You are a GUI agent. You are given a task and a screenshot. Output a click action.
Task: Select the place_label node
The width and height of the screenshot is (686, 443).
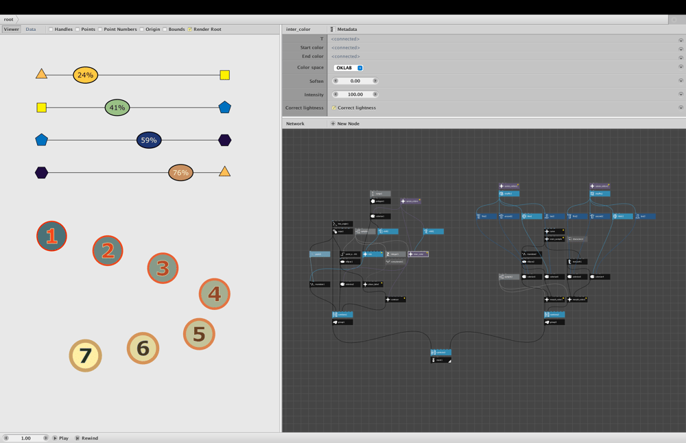(x=372, y=285)
